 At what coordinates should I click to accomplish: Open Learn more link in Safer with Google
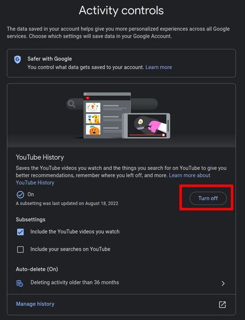tap(159, 67)
